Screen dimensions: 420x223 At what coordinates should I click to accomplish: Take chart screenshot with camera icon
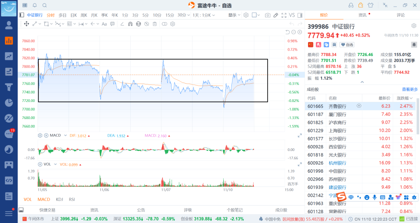pos(268,15)
